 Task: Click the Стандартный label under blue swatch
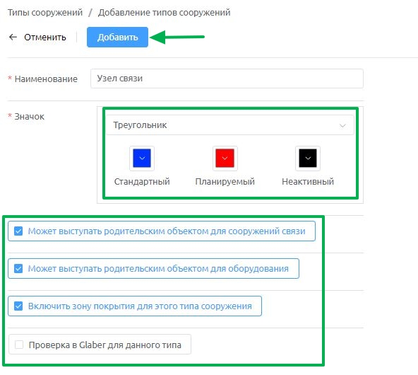[x=142, y=182]
